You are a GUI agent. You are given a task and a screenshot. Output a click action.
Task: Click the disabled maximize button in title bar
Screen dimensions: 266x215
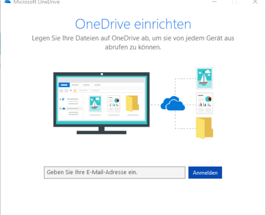(234, 2)
